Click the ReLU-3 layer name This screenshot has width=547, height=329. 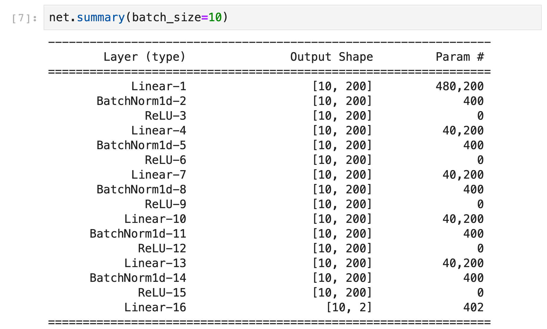click(x=165, y=116)
